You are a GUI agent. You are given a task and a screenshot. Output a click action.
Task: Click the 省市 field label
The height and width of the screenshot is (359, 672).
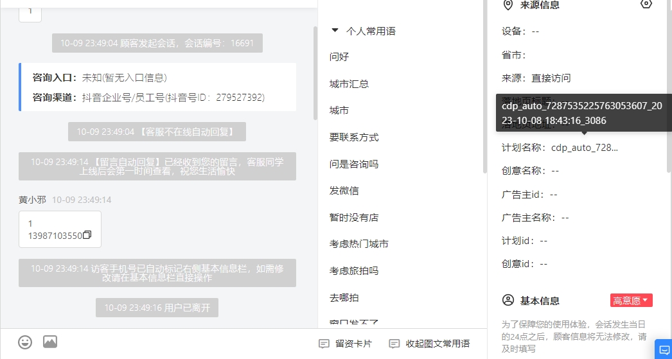(x=514, y=55)
